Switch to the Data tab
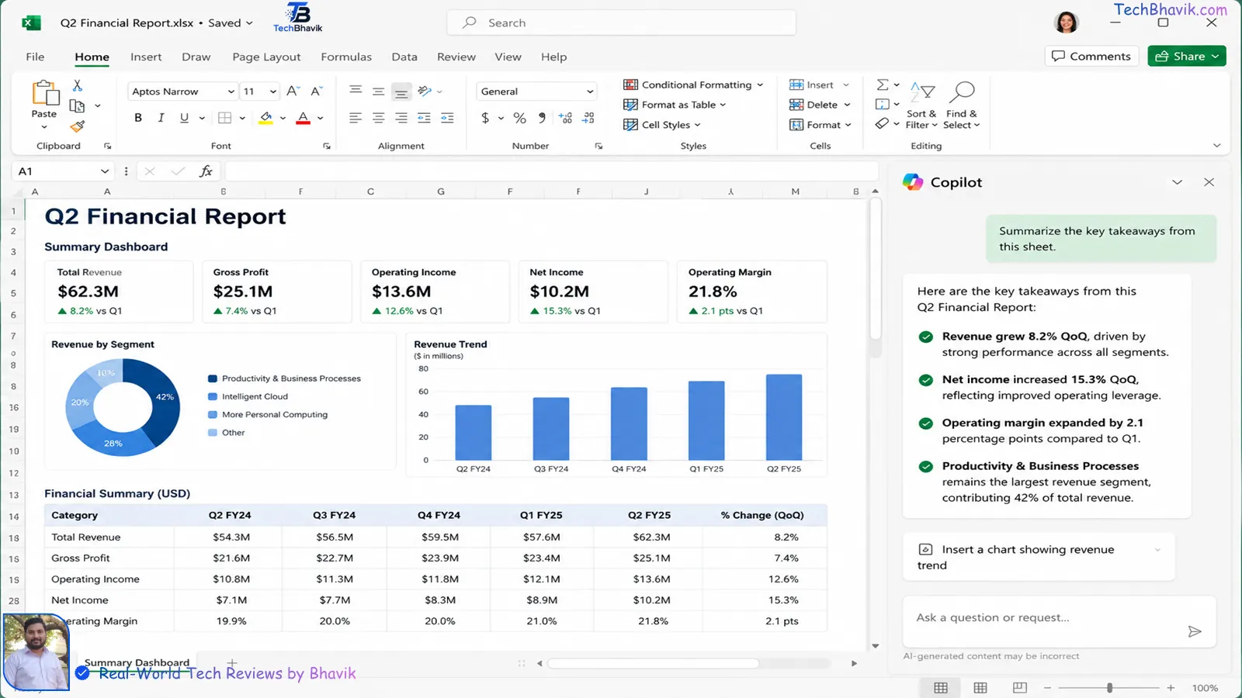This screenshot has height=698, width=1242. tap(404, 57)
